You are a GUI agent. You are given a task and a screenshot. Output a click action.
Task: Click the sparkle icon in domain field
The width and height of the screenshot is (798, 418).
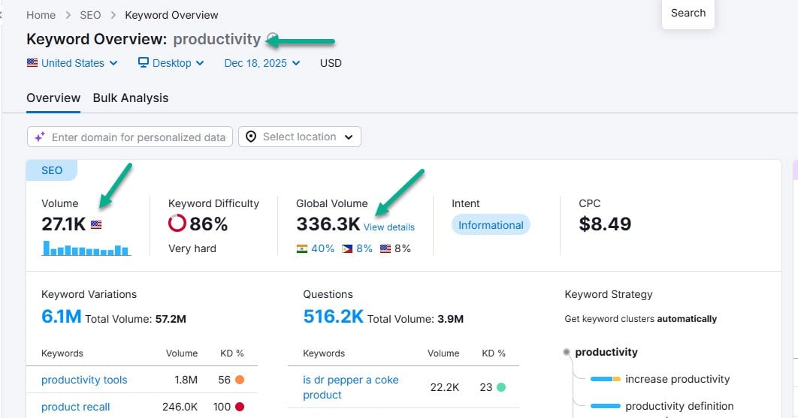coord(40,137)
